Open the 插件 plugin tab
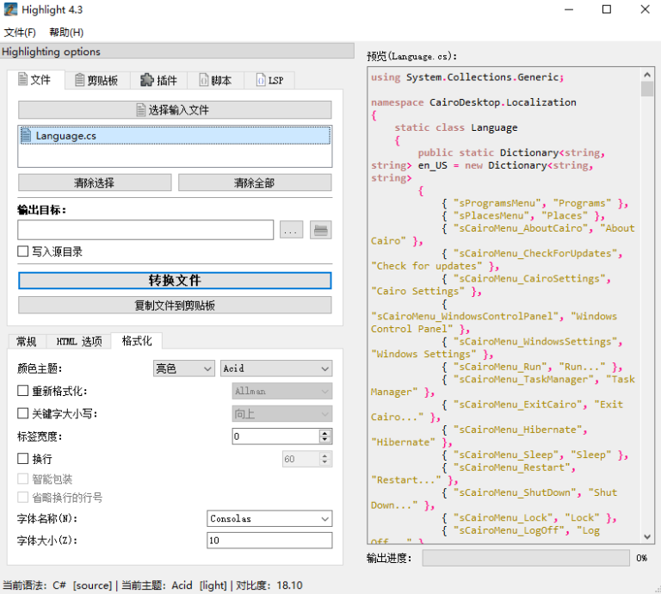The image size is (661, 594). click(158, 80)
